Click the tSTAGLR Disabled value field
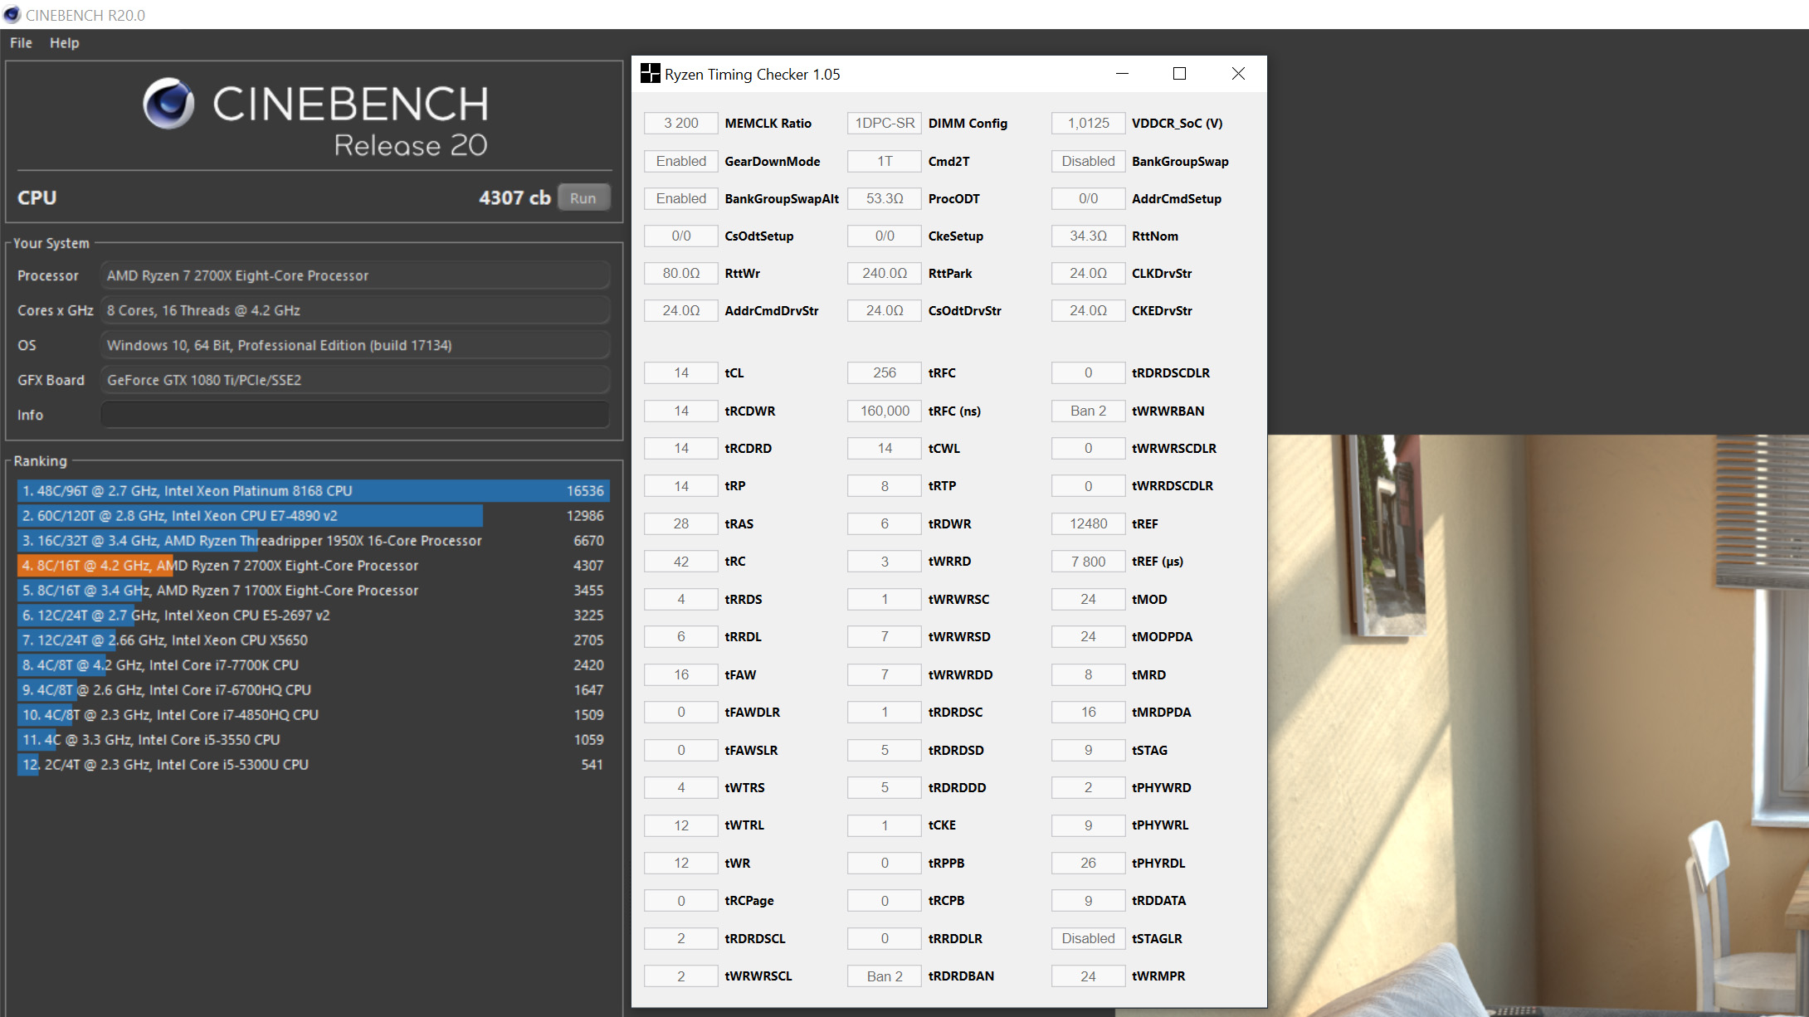The height and width of the screenshot is (1017, 1809). [1088, 938]
